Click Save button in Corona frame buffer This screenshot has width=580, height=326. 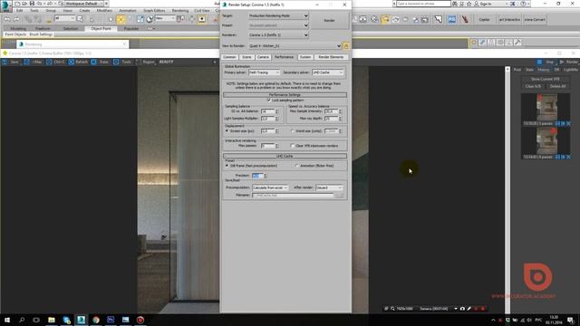pos(11,62)
